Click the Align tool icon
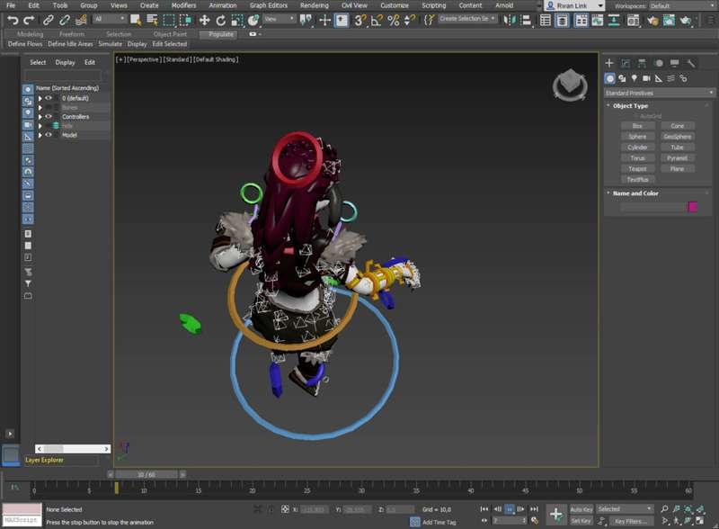This screenshot has width=719, height=529. tap(527, 20)
